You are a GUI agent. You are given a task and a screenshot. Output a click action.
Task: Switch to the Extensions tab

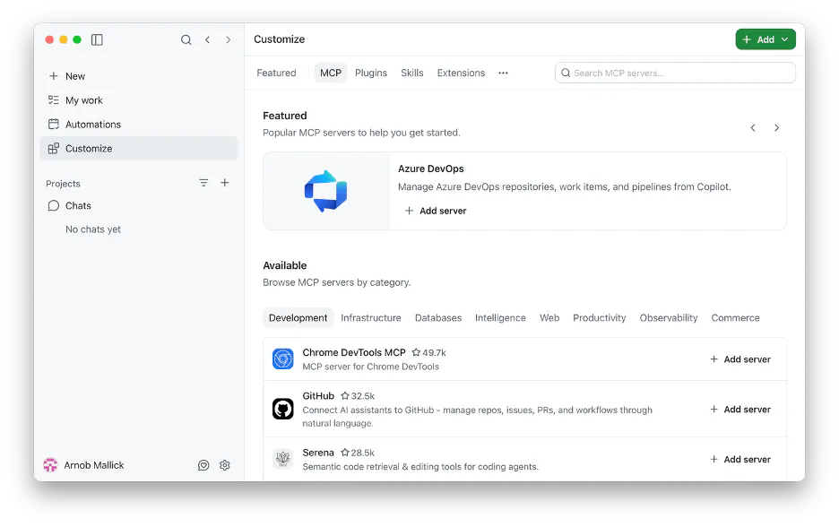pos(461,73)
